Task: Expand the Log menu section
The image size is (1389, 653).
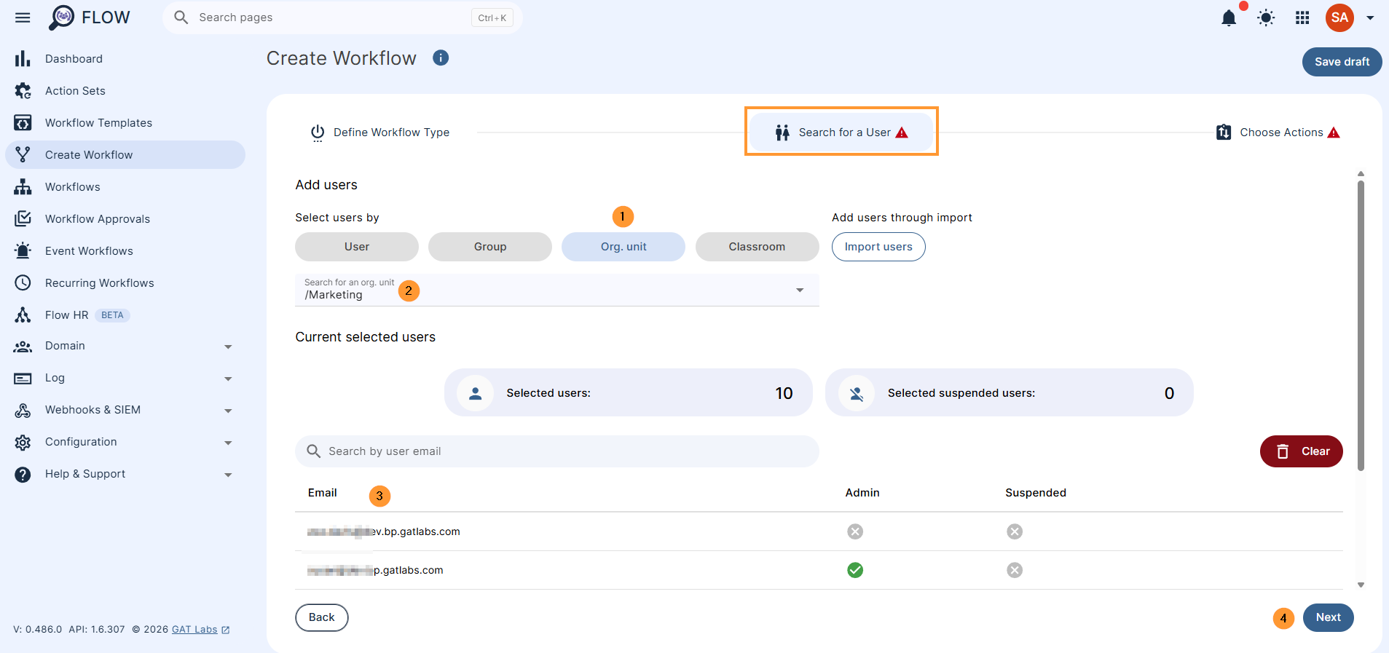Action: click(228, 379)
